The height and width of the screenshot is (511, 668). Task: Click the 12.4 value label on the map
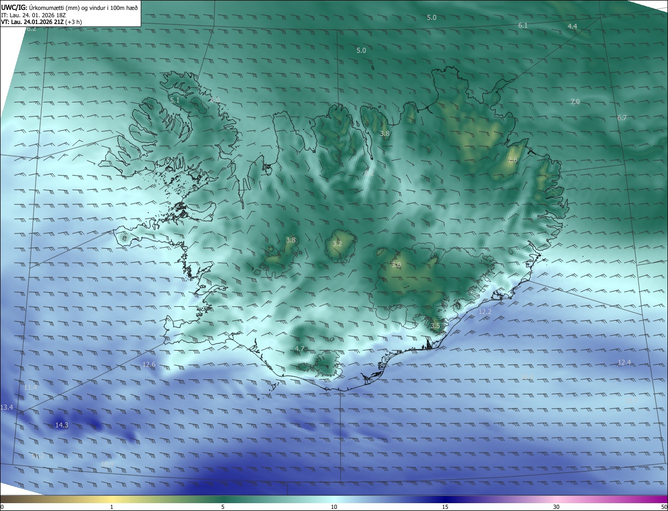(x=624, y=362)
